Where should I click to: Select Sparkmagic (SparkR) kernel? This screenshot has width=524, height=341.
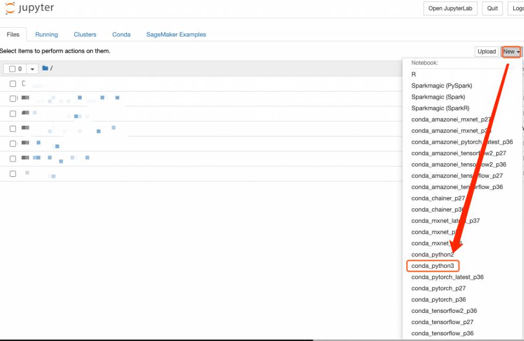(x=440, y=108)
